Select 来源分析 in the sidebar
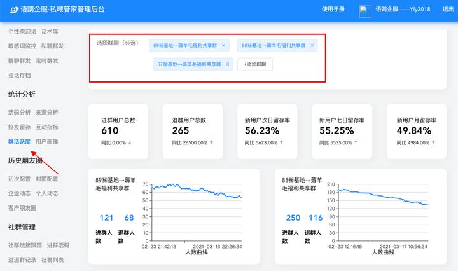 point(47,112)
